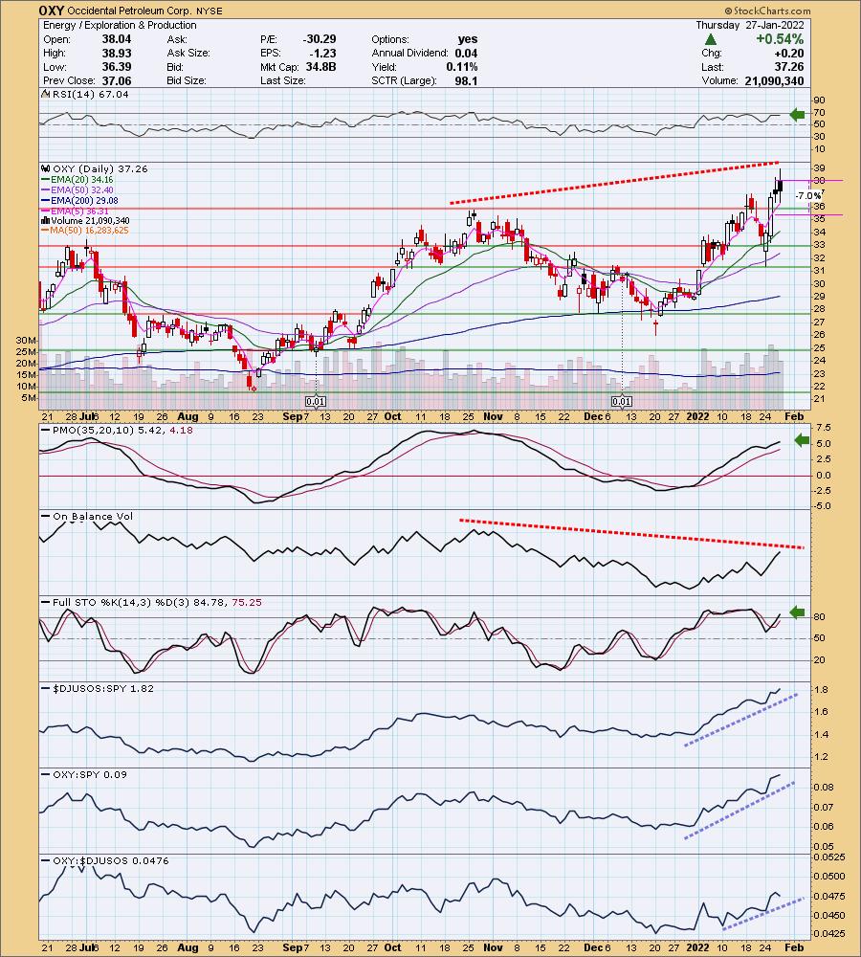861x957 pixels.
Task: Click the +0.54% percent change
Action: coord(780,39)
